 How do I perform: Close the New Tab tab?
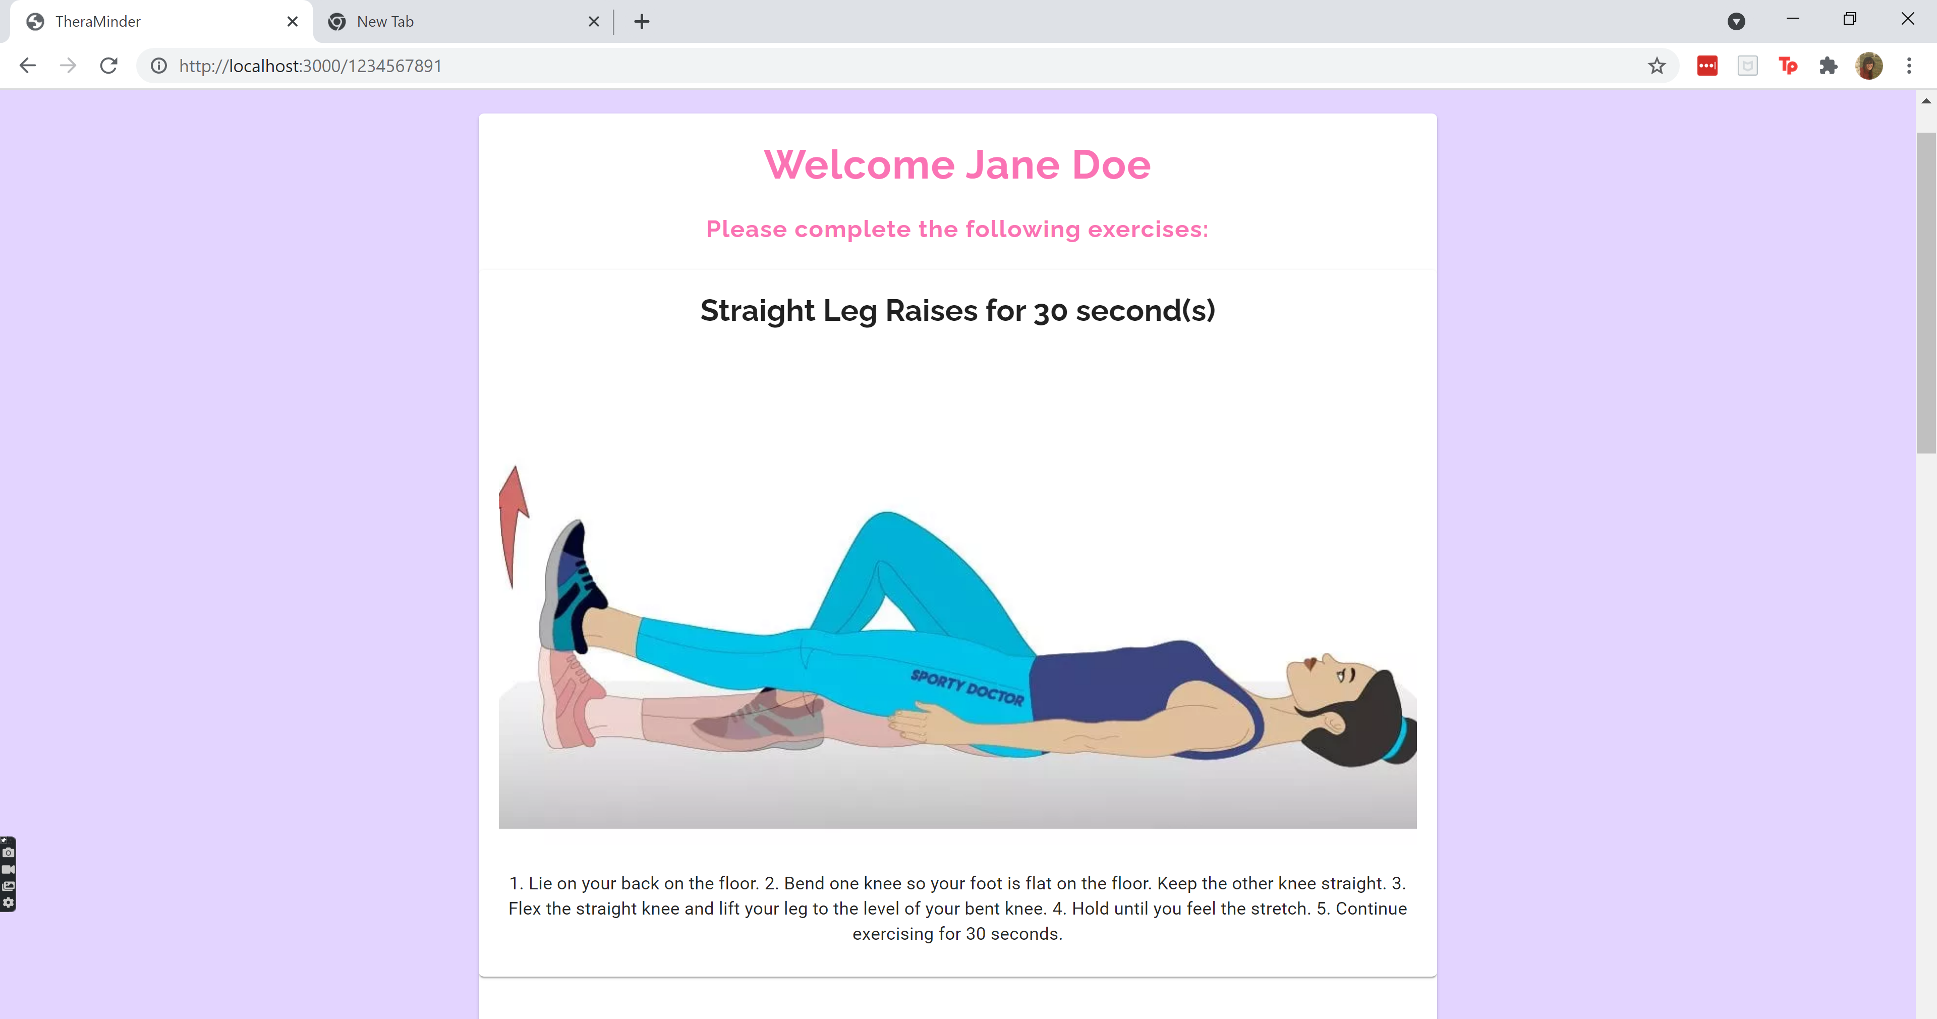pos(594,21)
